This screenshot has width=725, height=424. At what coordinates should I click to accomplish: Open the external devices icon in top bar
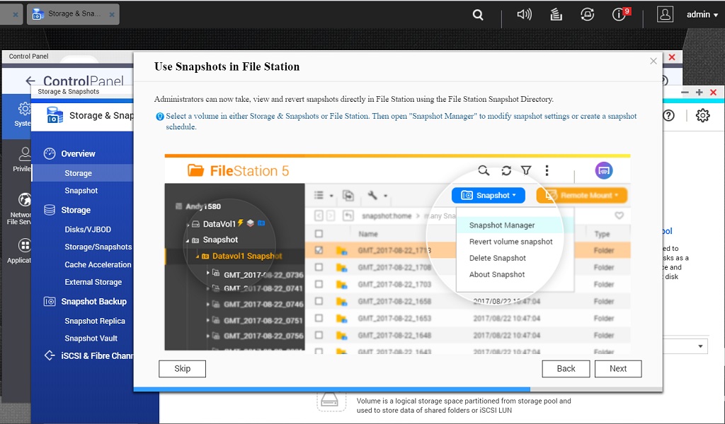pos(587,15)
